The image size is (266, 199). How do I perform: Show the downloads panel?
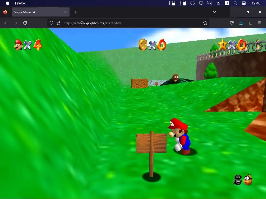tap(241, 23)
